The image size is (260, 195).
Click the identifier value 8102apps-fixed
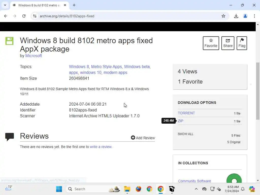click(x=83, y=110)
